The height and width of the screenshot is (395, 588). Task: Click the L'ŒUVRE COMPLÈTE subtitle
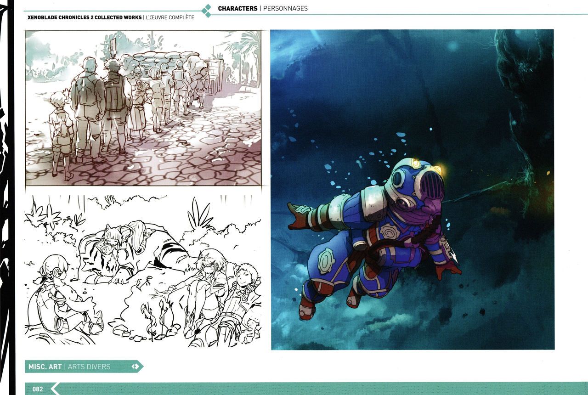(170, 17)
